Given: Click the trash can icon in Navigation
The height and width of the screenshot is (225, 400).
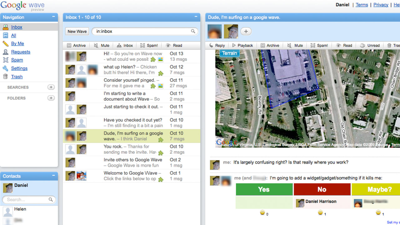Looking at the screenshot, I should (x=5, y=77).
